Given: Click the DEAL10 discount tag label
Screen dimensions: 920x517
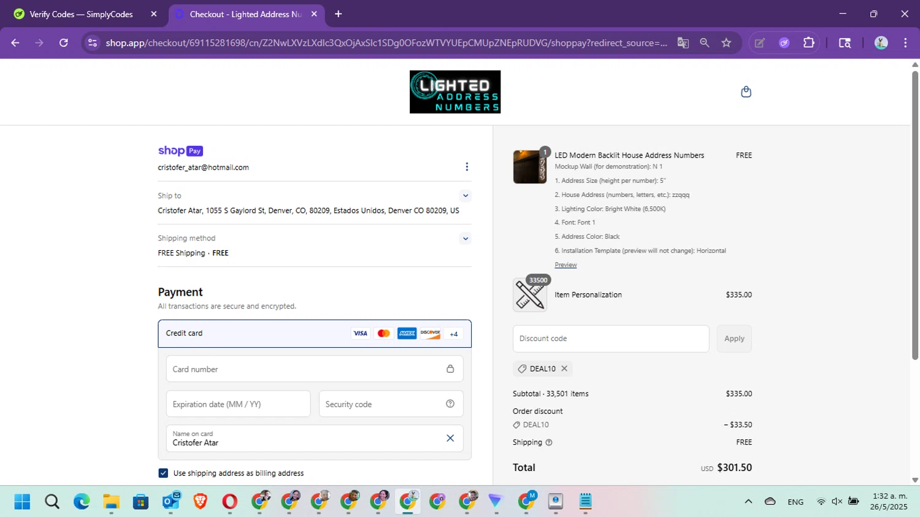Looking at the screenshot, I should pyautogui.click(x=542, y=369).
